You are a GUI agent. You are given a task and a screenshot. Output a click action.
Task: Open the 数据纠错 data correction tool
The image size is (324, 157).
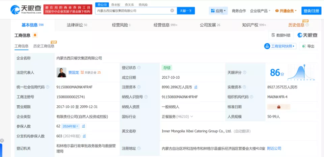click(x=281, y=35)
